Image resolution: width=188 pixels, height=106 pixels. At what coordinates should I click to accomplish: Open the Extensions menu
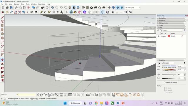[42, 4]
